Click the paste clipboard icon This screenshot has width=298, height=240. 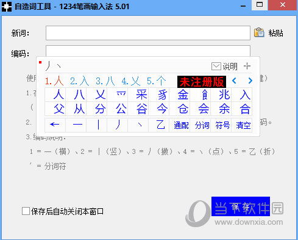point(259,32)
